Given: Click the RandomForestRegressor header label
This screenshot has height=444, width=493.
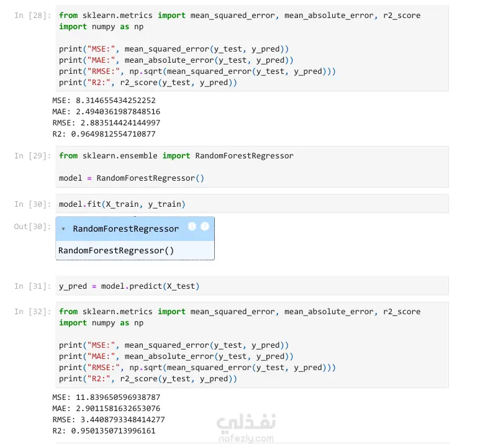Looking at the screenshot, I should point(126,229).
